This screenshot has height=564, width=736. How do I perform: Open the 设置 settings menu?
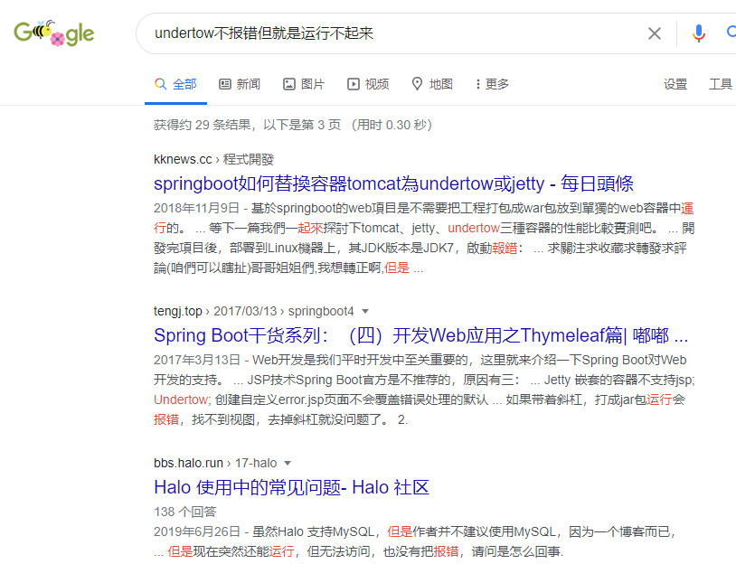tap(675, 83)
